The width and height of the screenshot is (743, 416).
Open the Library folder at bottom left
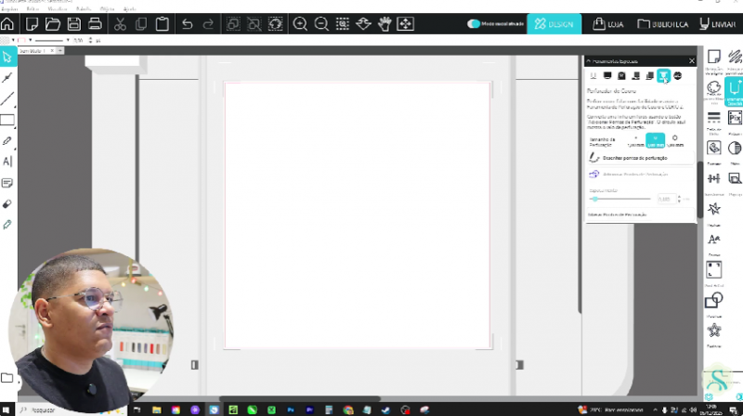7,378
